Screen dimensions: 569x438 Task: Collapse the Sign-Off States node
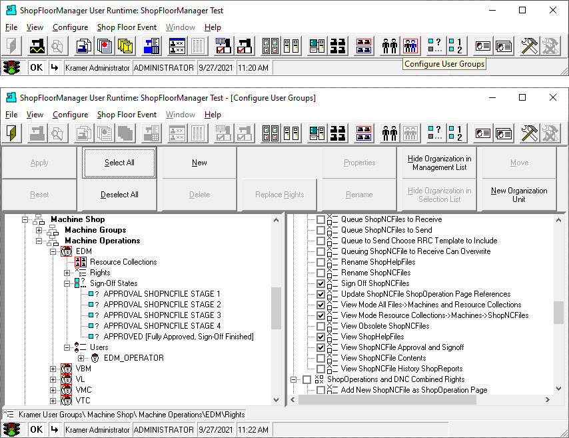pyautogui.click(x=67, y=283)
